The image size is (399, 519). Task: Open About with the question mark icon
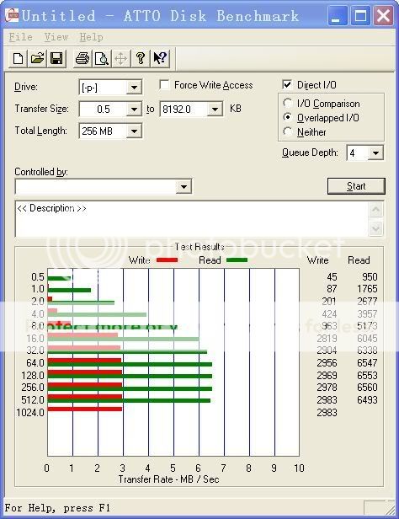point(141,59)
